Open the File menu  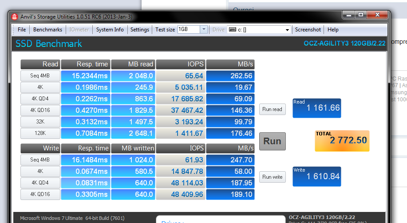tap(22, 30)
